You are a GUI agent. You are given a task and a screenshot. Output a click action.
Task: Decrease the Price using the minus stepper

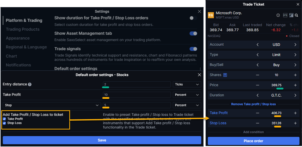[x=258, y=85]
